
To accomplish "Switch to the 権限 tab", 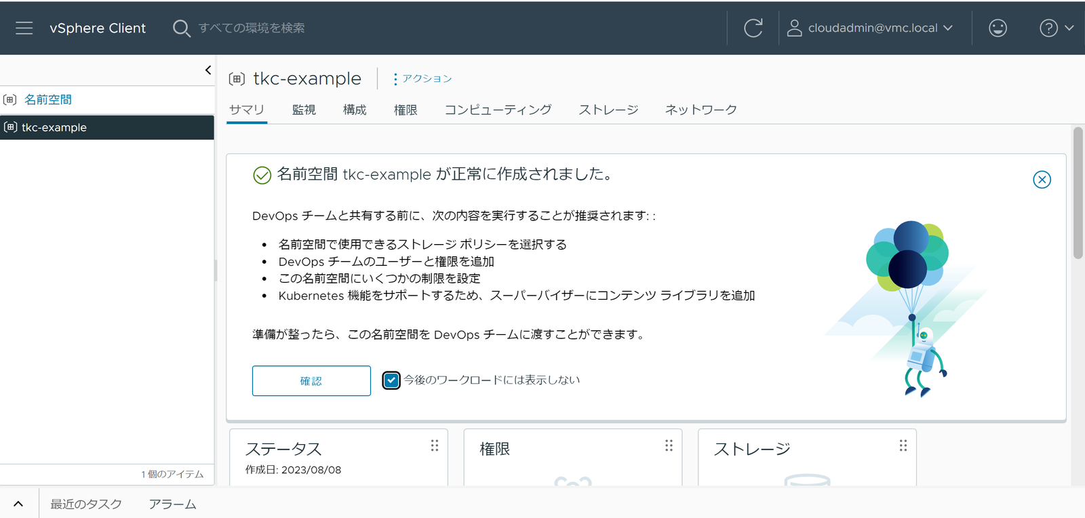I will (406, 110).
